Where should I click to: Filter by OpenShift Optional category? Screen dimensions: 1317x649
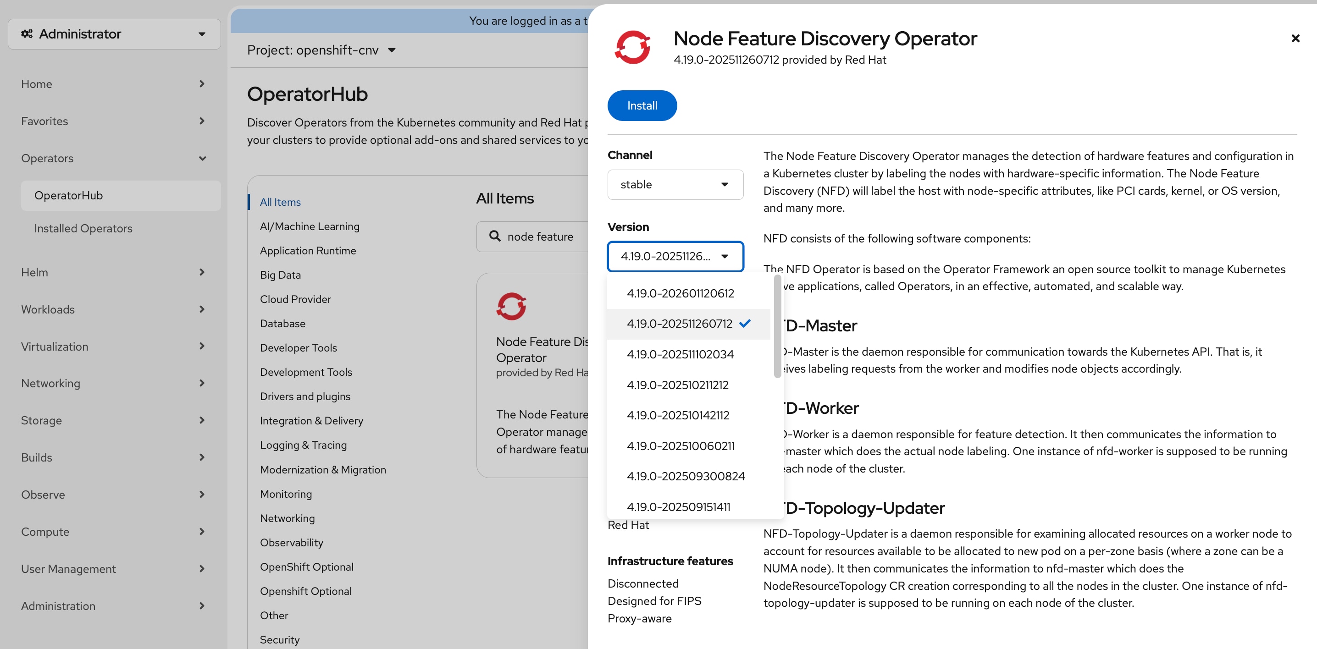tap(306, 566)
